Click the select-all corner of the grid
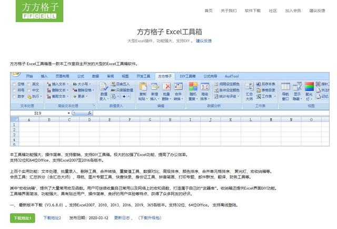337x229 pixels. coord(15,120)
